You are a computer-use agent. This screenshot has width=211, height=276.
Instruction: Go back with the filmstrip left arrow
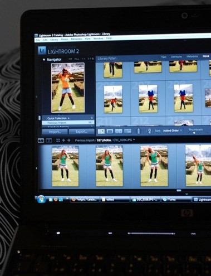click(x=63, y=141)
